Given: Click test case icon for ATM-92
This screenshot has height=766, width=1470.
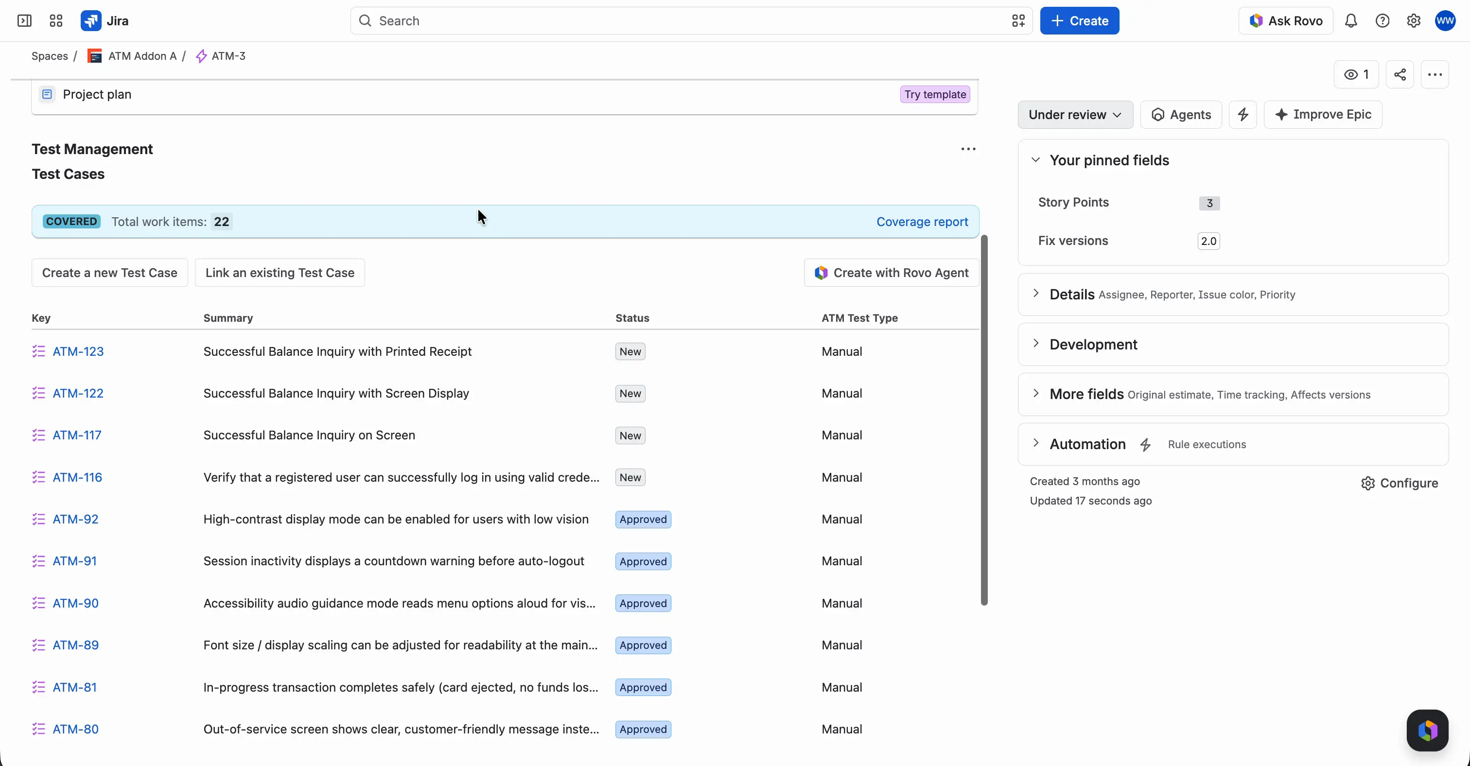Looking at the screenshot, I should pyautogui.click(x=38, y=519).
